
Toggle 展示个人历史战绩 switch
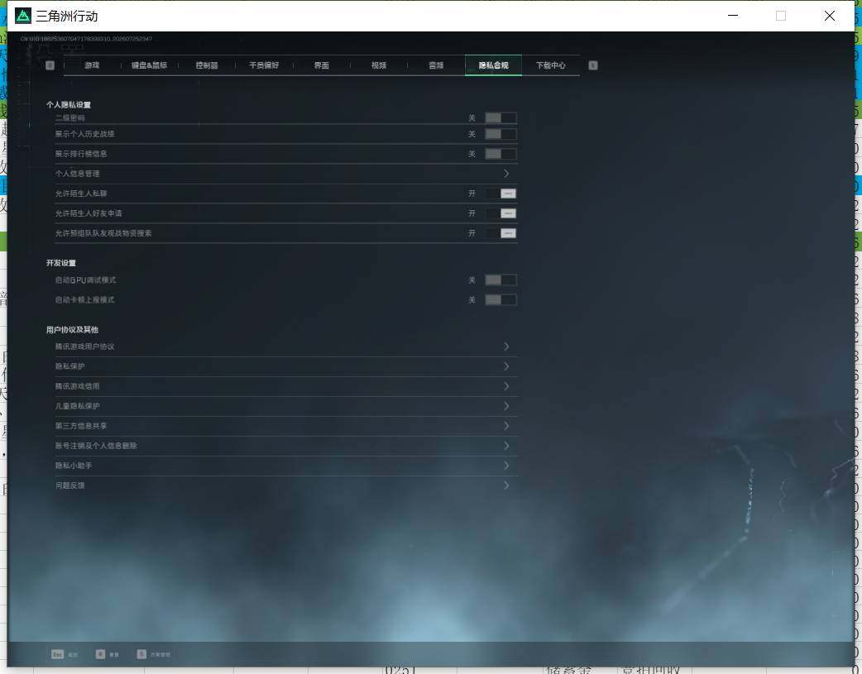(x=500, y=134)
